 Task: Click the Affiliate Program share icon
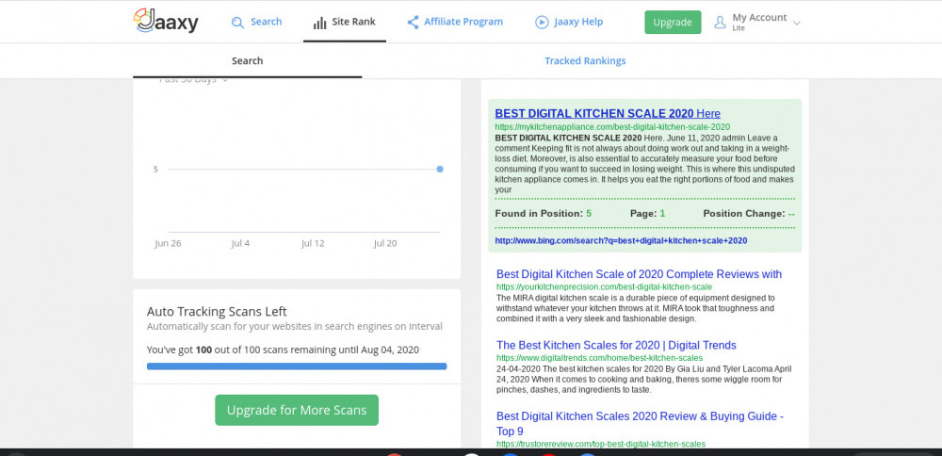413,23
